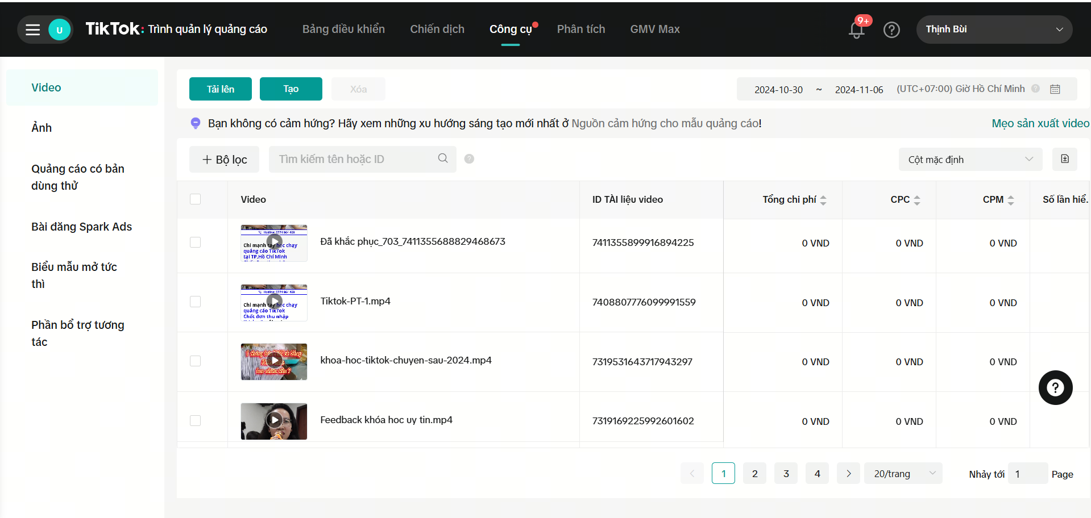This screenshot has height=518, width=1091.
Task: Click the ID TÀI liệu video column header
Action: pyautogui.click(x=628, y=199)
